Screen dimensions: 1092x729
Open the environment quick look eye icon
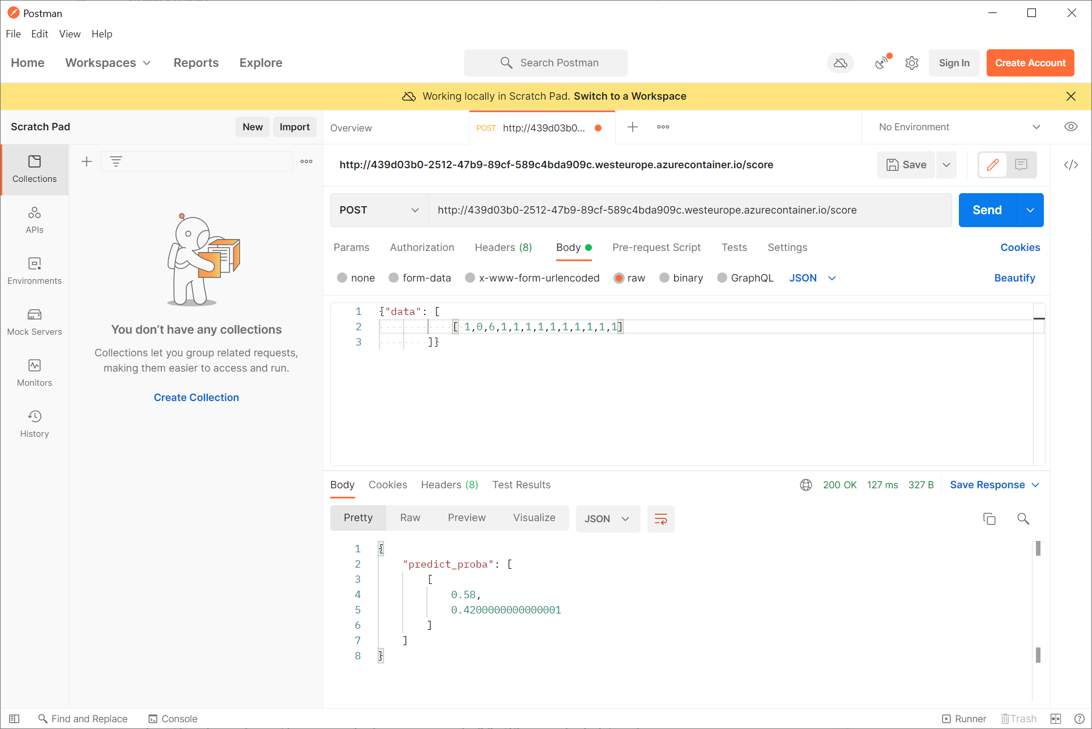pyautogui.click(x=1070, y=127)
